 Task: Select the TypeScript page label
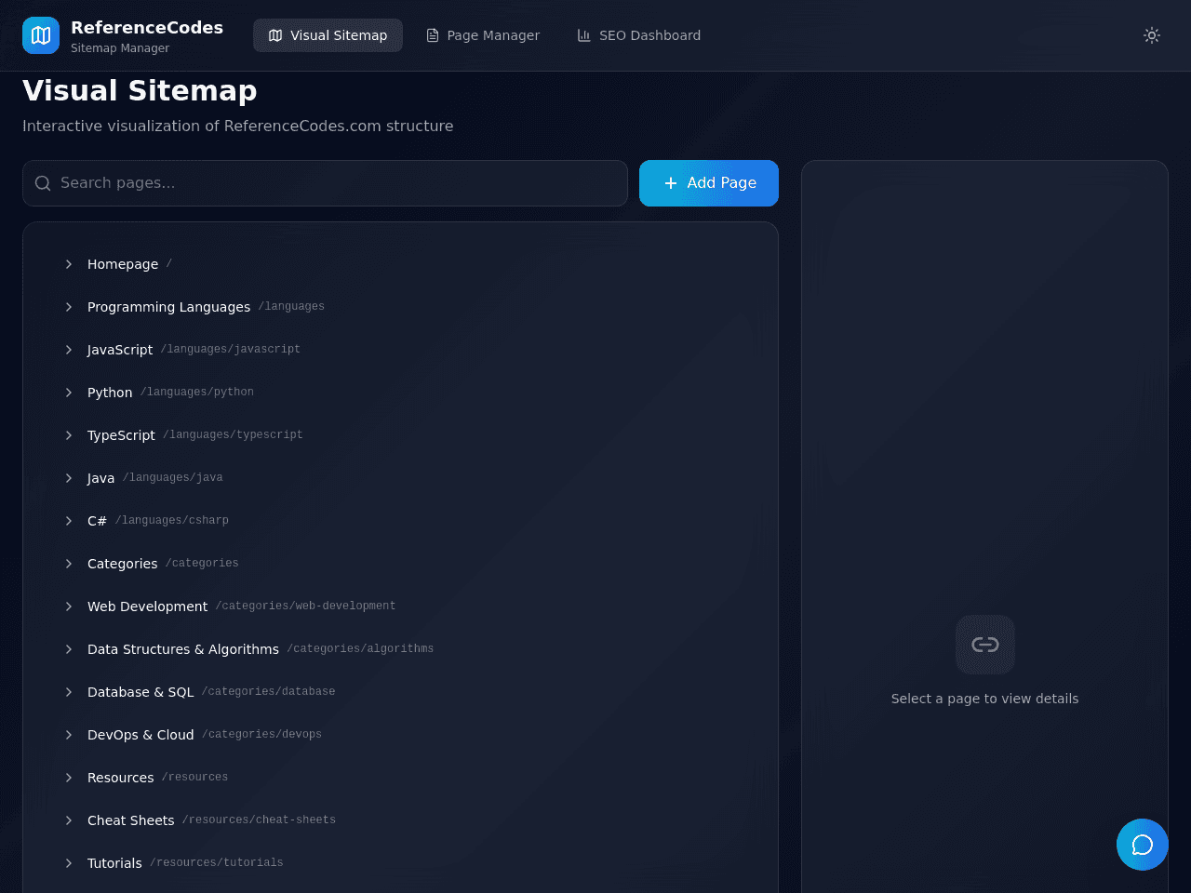(x=121, y=435)
